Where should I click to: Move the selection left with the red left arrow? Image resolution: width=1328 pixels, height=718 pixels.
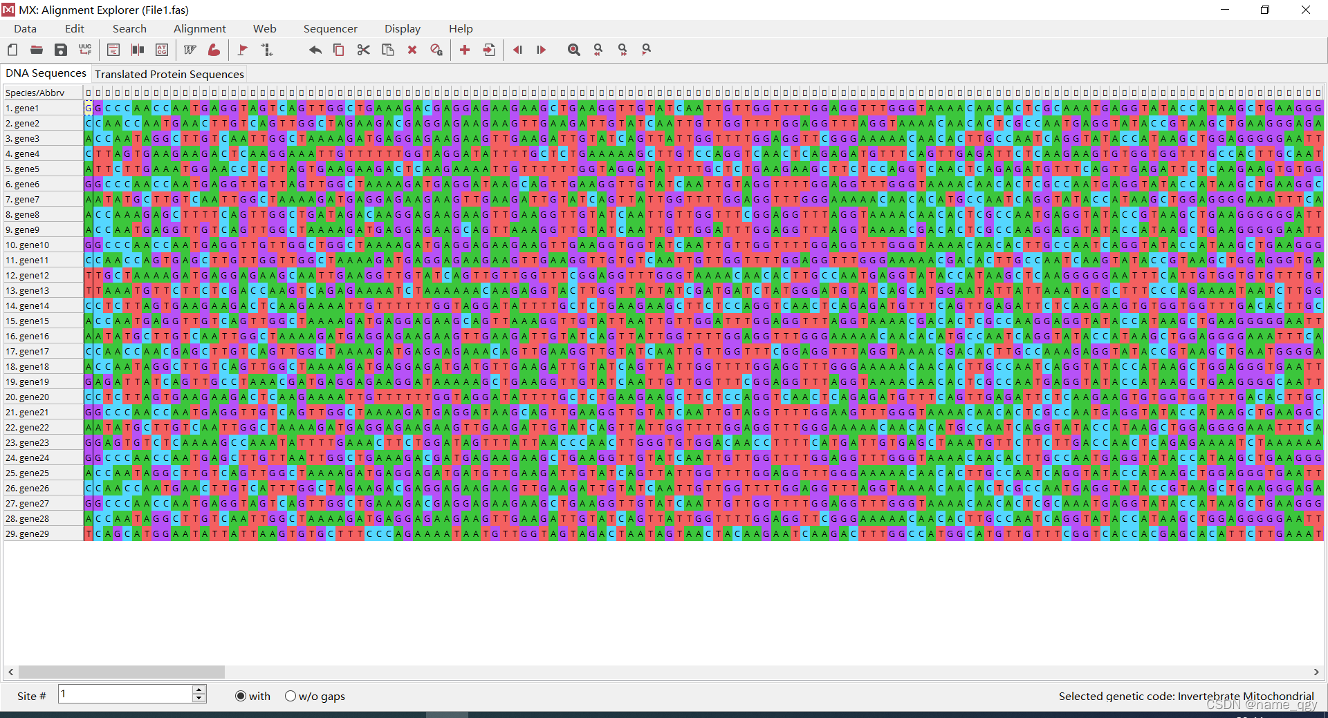pyautogui.click(x=517, y=50)
